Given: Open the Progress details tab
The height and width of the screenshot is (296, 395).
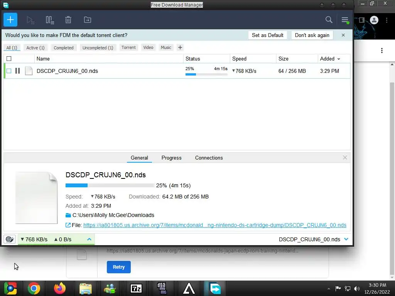Looking at the screenshot, I should (171, 158).
